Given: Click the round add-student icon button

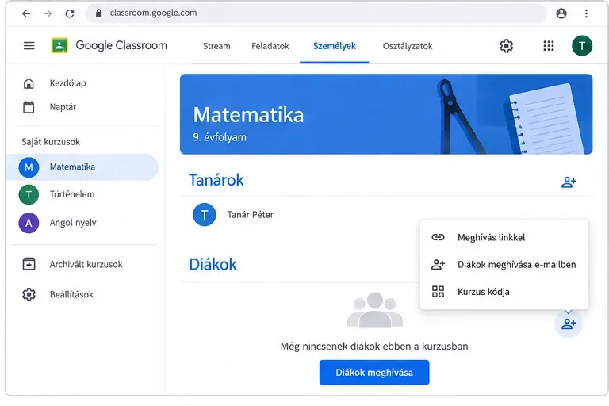Looking at the screenshot, I should coord(569,324).
